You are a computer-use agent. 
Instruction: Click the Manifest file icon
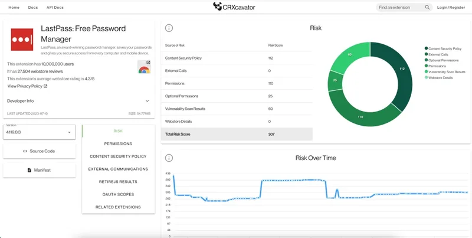coord(29,170)
